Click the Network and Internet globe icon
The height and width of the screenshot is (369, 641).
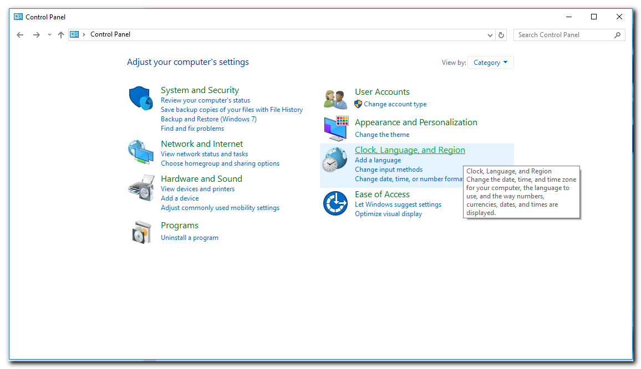click(x=141, y=152)
